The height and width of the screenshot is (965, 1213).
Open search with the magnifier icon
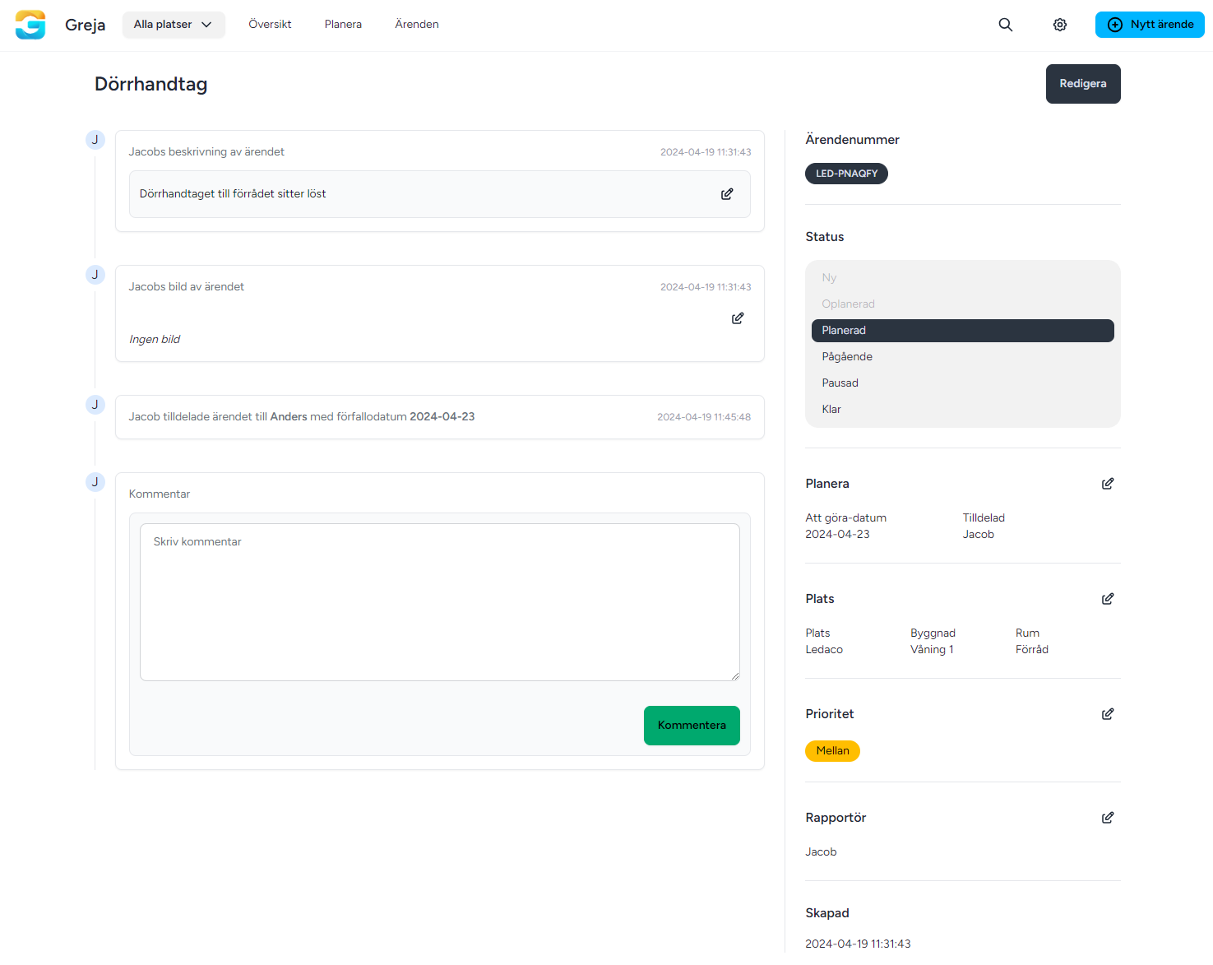[1005, 25]
